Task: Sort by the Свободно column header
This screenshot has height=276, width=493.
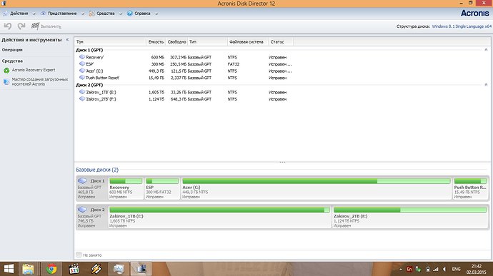Action: [x=176, y=42]
